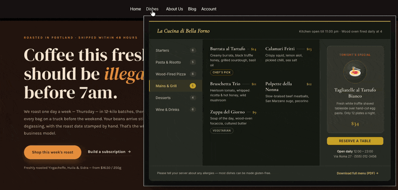Click the Tonight's Special label
This screenshot has height=190, width=398.
tap(355, 55)
